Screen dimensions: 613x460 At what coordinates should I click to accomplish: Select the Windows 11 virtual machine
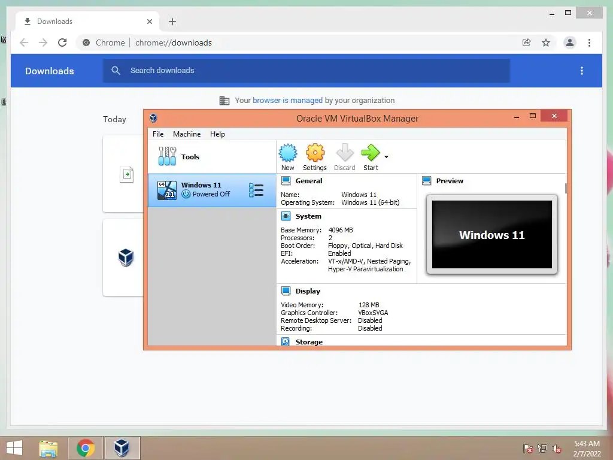coord(212,190)
